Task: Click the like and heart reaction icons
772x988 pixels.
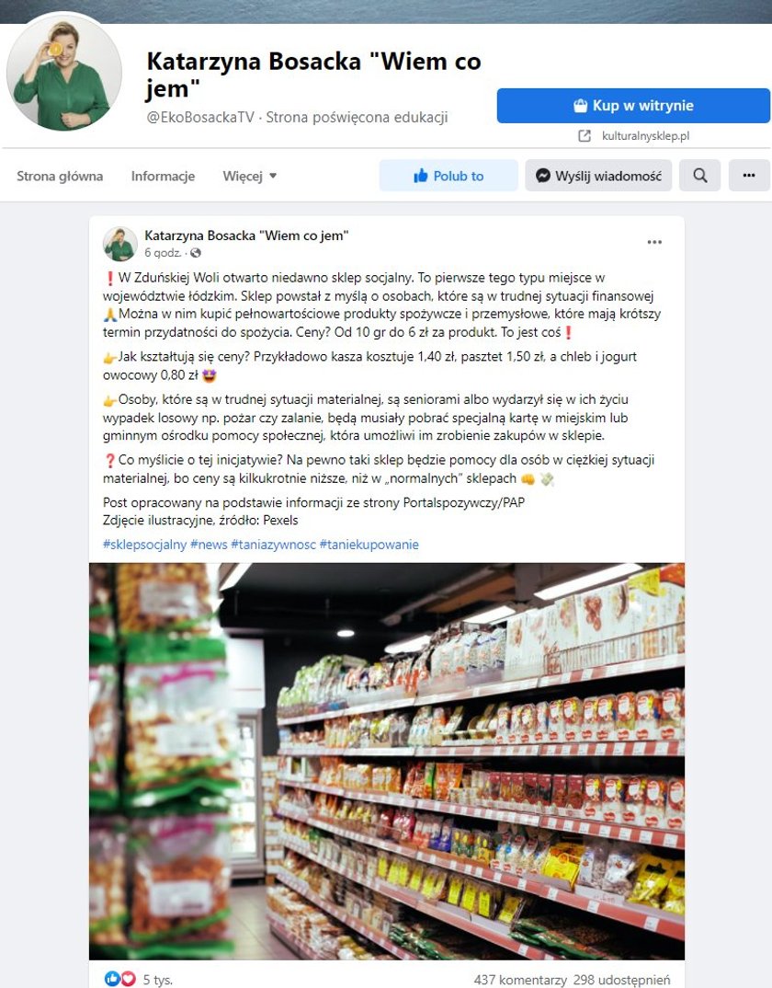Action: [x=120, y=979]
